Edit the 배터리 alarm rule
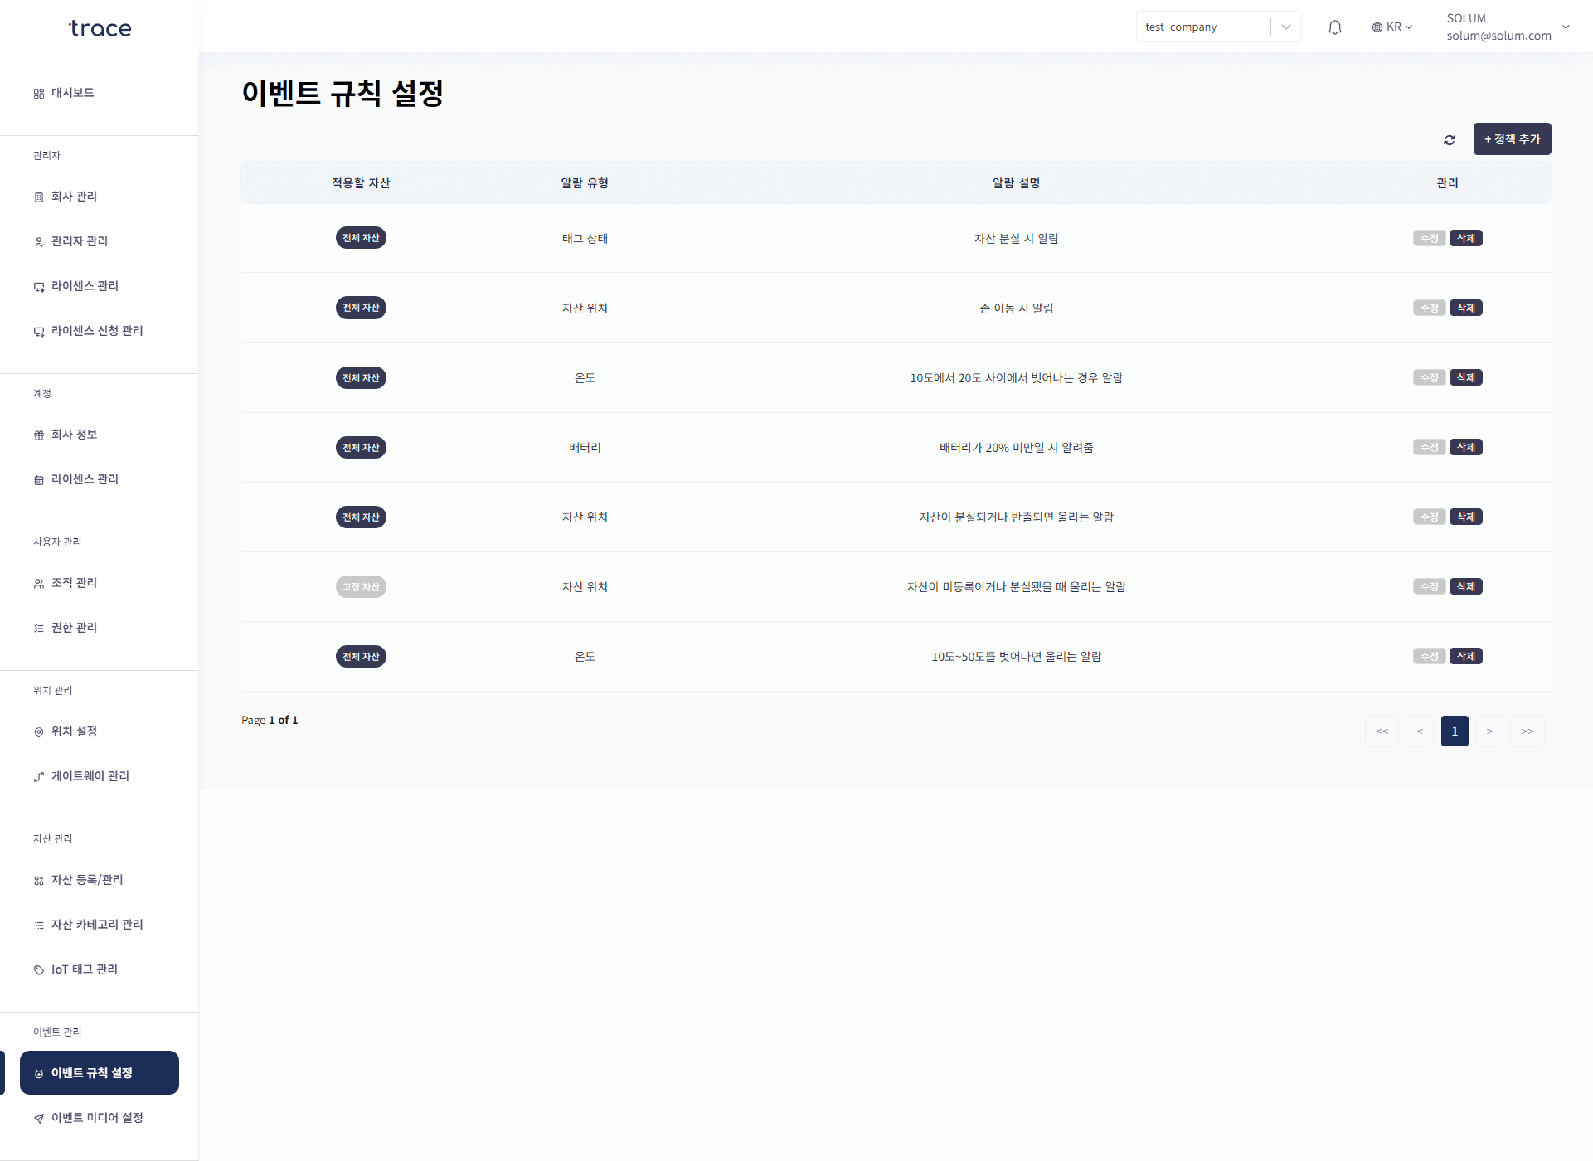Screen dimensions: 1593x1161 coord(1429,448)
